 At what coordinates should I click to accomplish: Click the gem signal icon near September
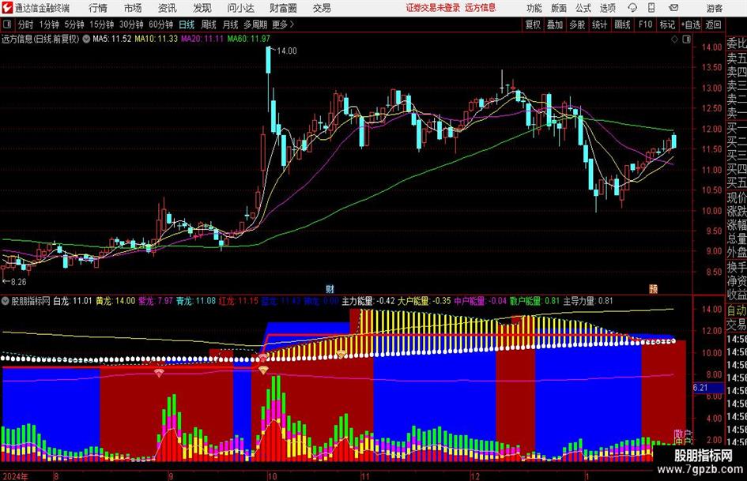[159, 373]
